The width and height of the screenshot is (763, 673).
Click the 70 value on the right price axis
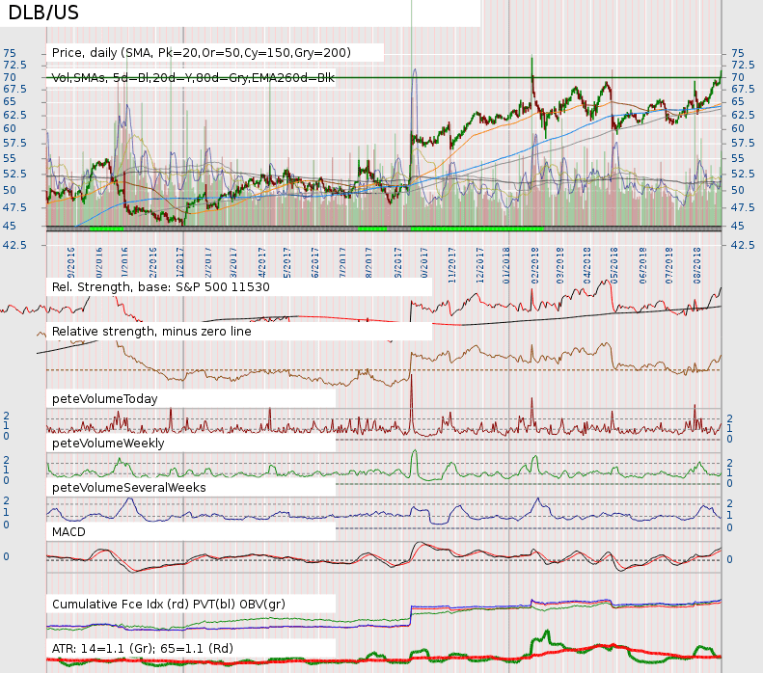pos(738,77)
